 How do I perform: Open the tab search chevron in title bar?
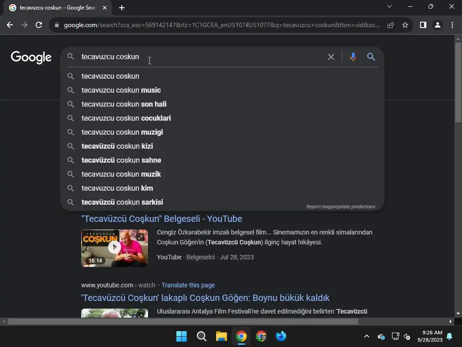pos(389,6)
